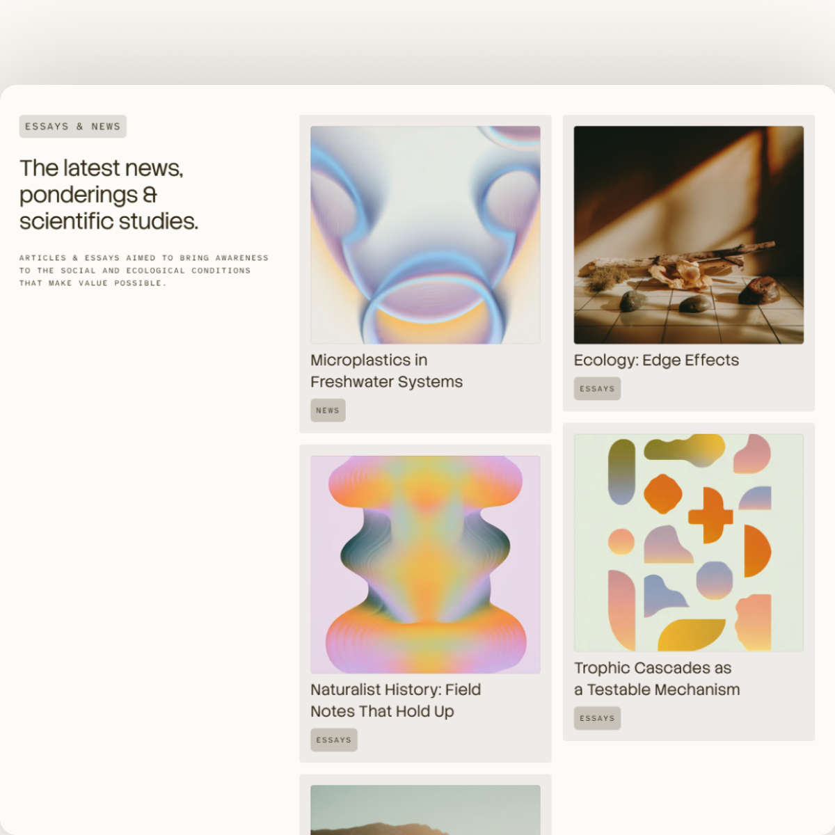835x835 pixels.
Task: Click the ESSAYS & NEWS section label
Action: click(x=73, y=127)
